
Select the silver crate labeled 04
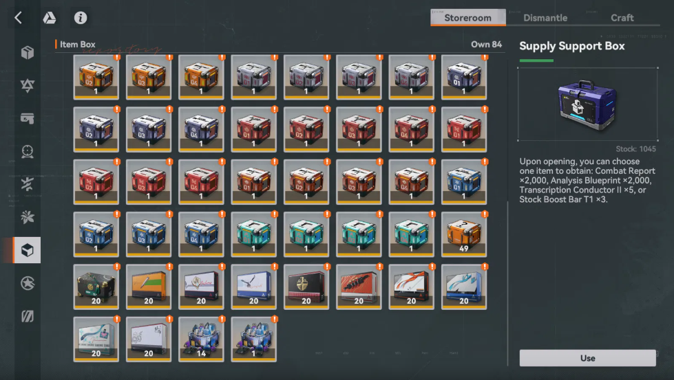[412, 77]
